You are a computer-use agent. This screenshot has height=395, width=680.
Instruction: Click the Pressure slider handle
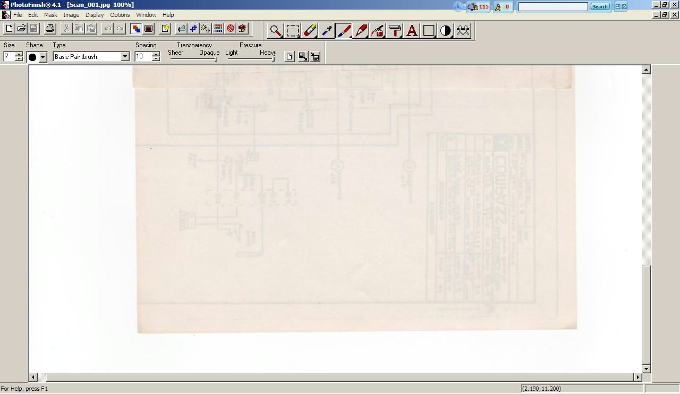click(x=273, y=58)
